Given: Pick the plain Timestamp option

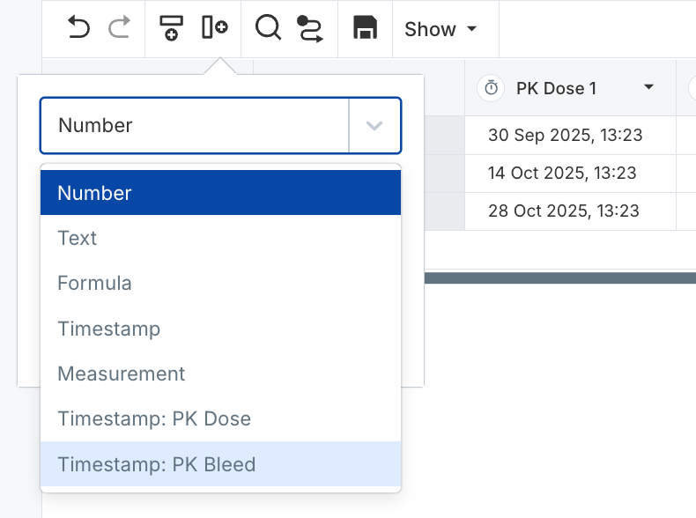Looking at the screenshot, I should tap(220, 329).
